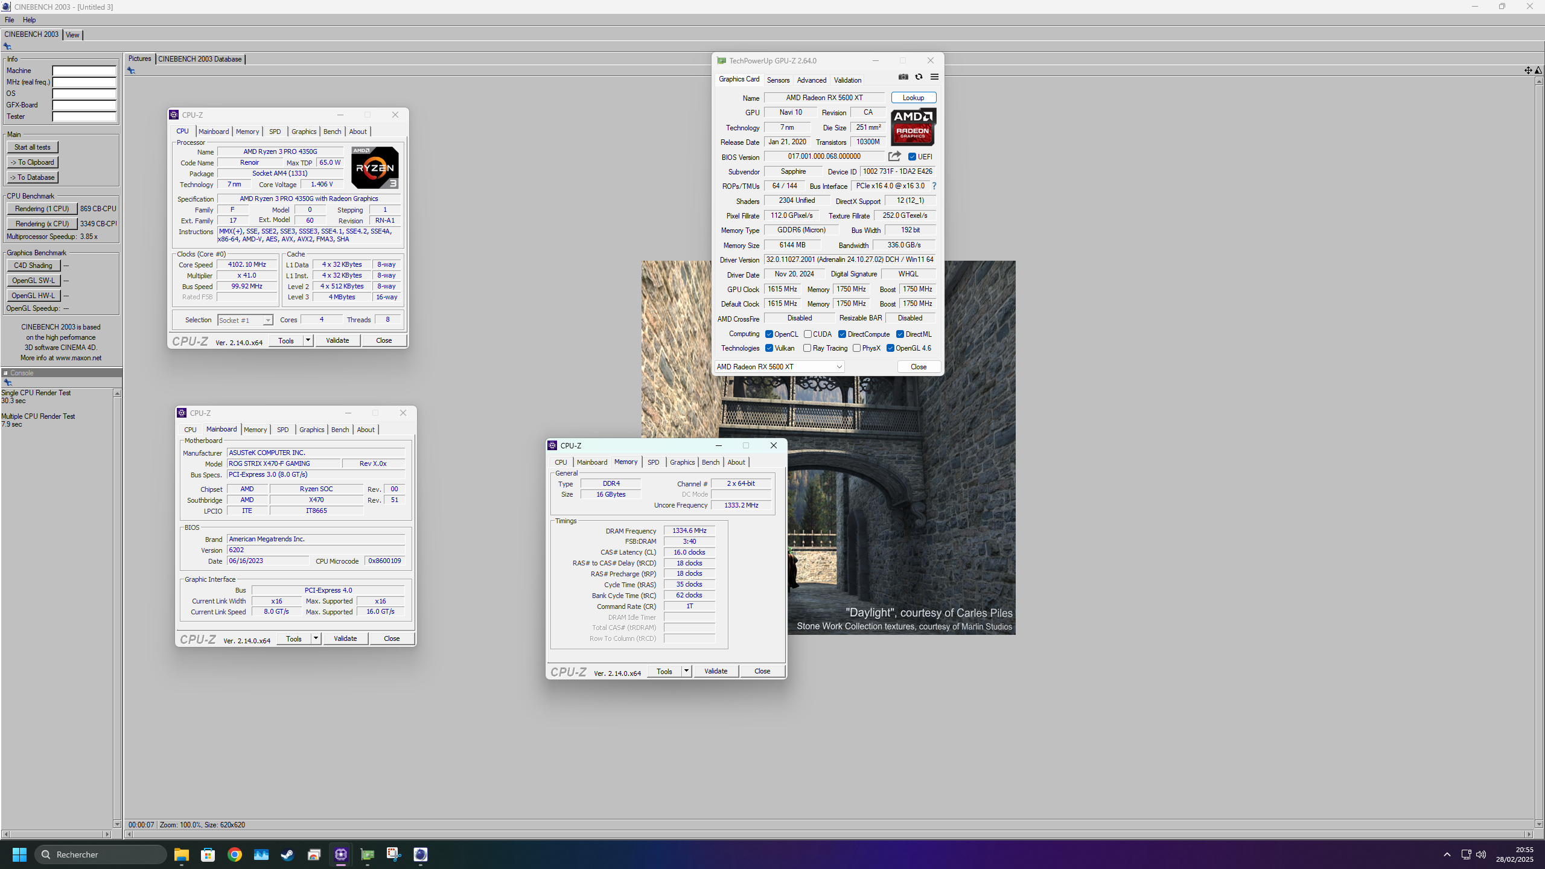Switch to CPU-Z via taskbar icon
The image size is (1545, 869).
pyautogui.click(x=341, y=855)
